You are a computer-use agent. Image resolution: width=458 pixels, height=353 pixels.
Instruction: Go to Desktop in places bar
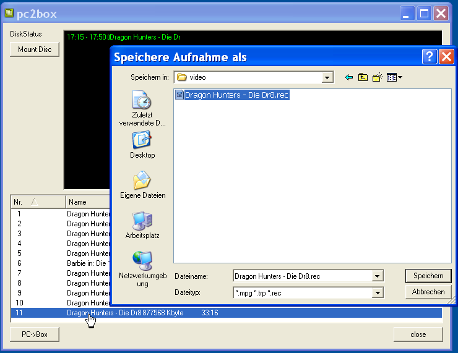[x=142, y=145]
